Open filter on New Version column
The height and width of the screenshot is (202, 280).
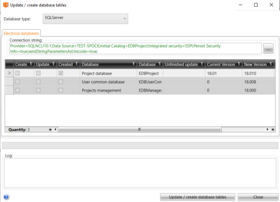(x=270, y=64)
